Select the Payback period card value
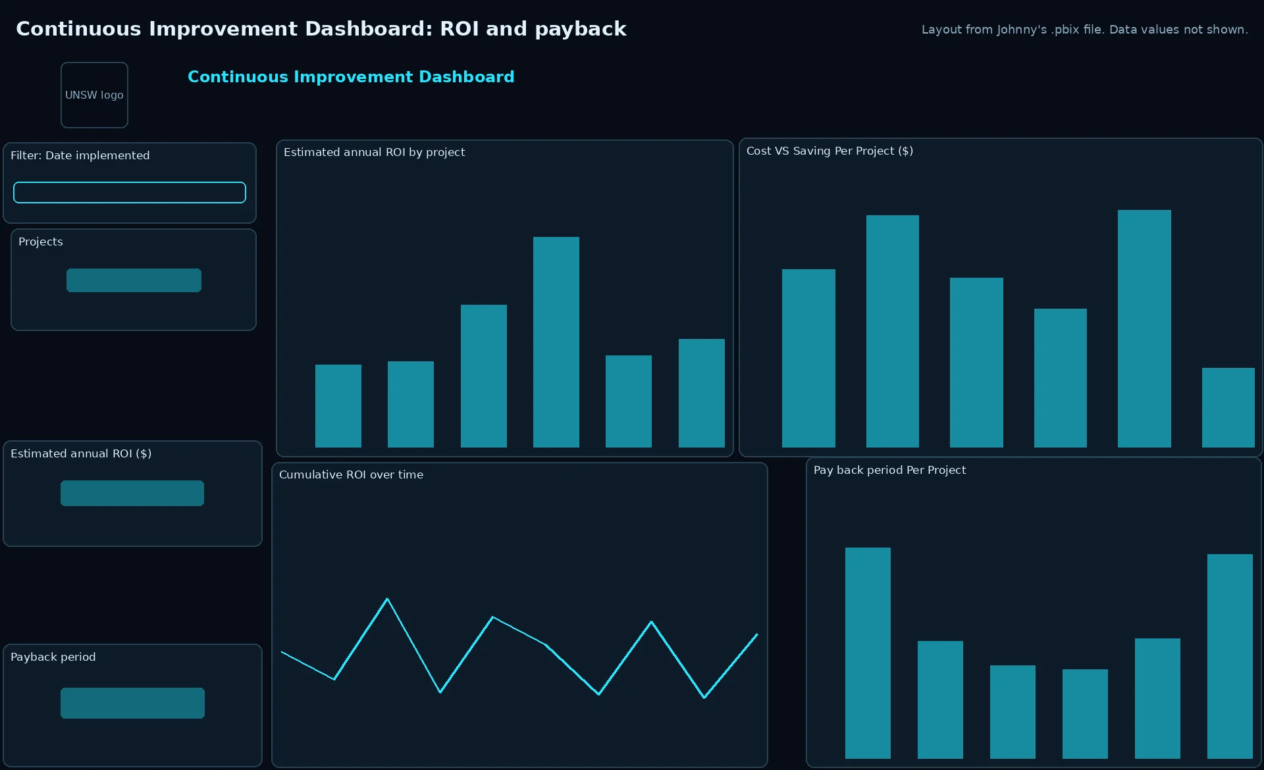This screenshot has width=1264, height=770. pyautogui.click(x=132, y=703)
